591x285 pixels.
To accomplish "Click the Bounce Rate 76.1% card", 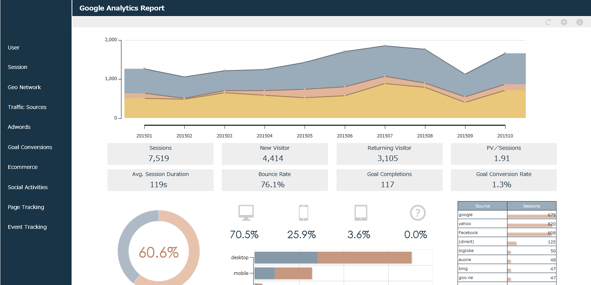I will click(275, 180).
